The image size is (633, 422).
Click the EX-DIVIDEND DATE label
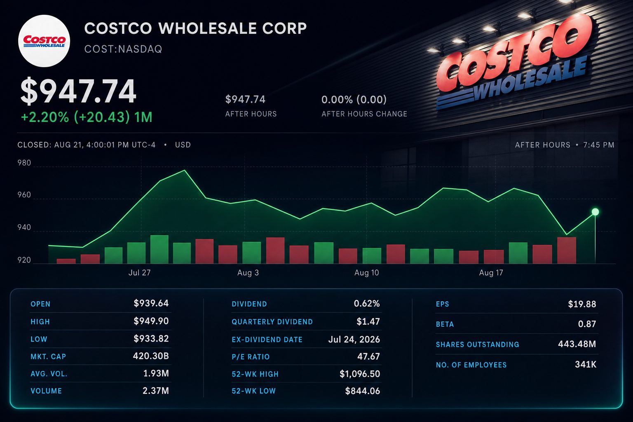(x=267, y=340)
